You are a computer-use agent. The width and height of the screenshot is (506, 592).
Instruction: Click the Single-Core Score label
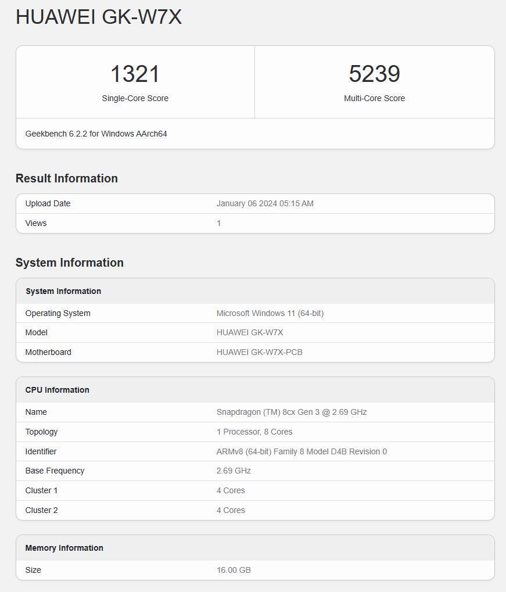pyautogui.click(x=135, y=98)
